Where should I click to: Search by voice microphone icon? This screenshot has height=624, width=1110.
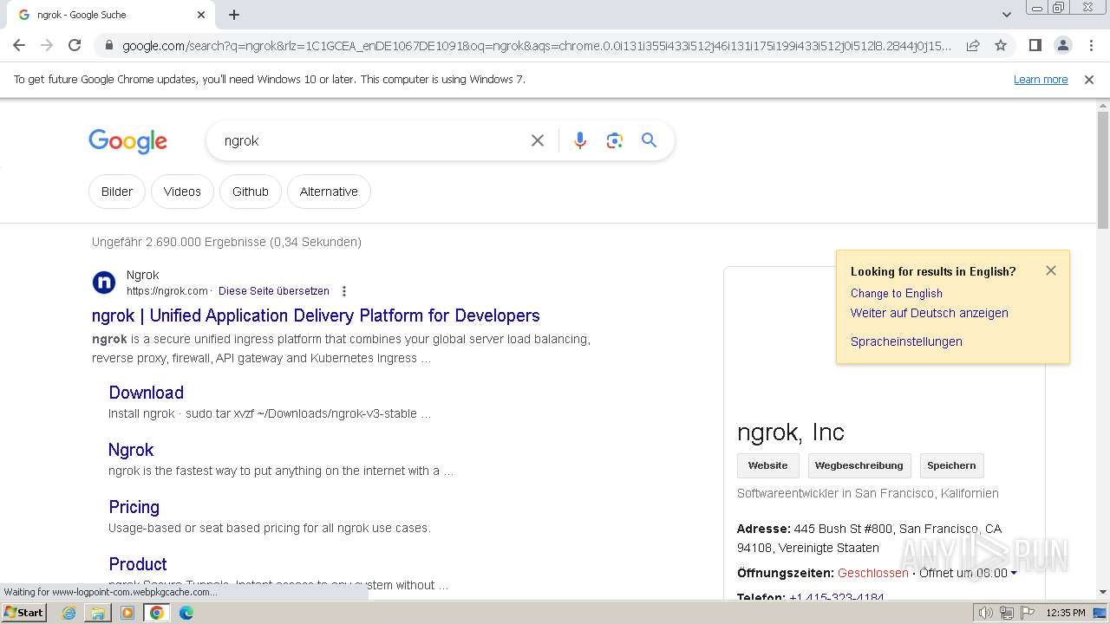pos(580,140)
